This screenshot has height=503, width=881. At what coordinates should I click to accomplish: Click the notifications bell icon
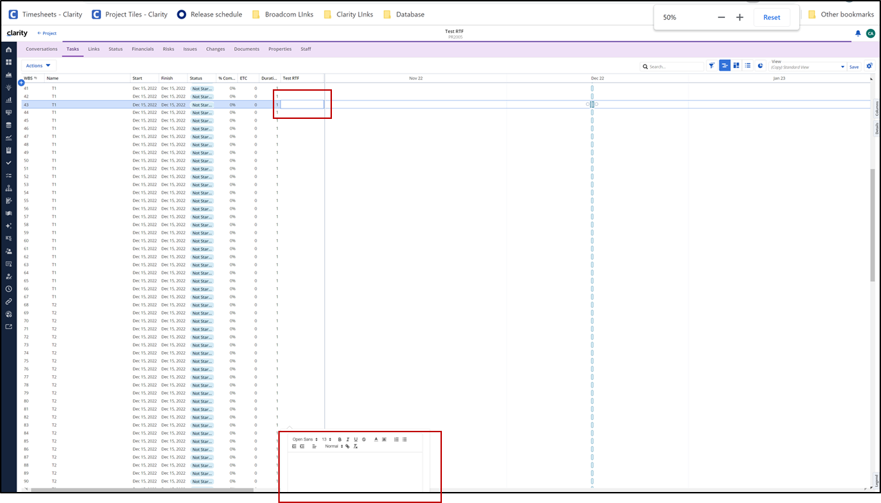coord(858,33)
